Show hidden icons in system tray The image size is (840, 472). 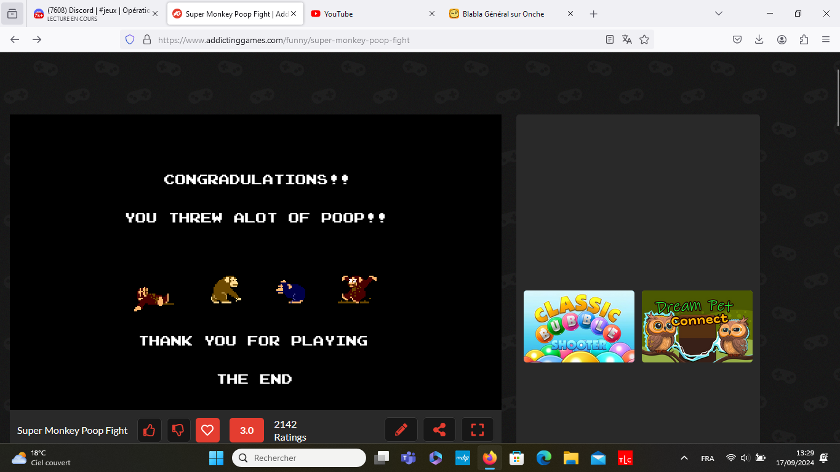(x=684, y=458)
